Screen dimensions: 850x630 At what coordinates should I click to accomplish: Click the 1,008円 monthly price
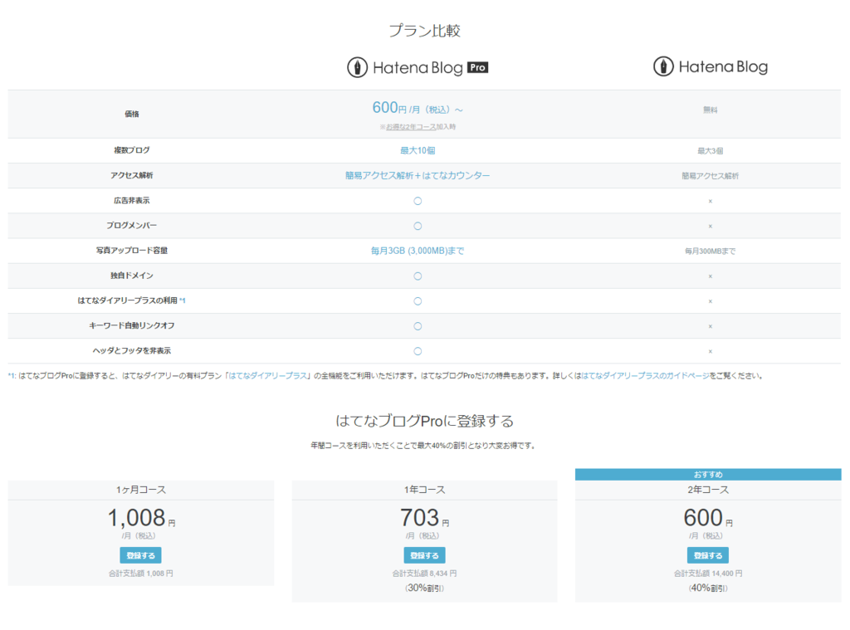(x=141, y=518)
